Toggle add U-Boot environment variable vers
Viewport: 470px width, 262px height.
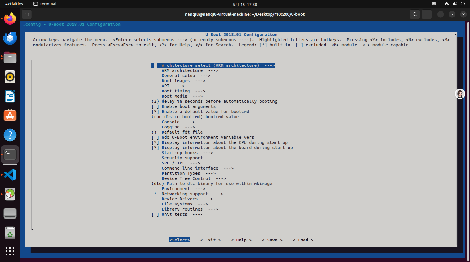pyautogui.click(x=203, y=137)
